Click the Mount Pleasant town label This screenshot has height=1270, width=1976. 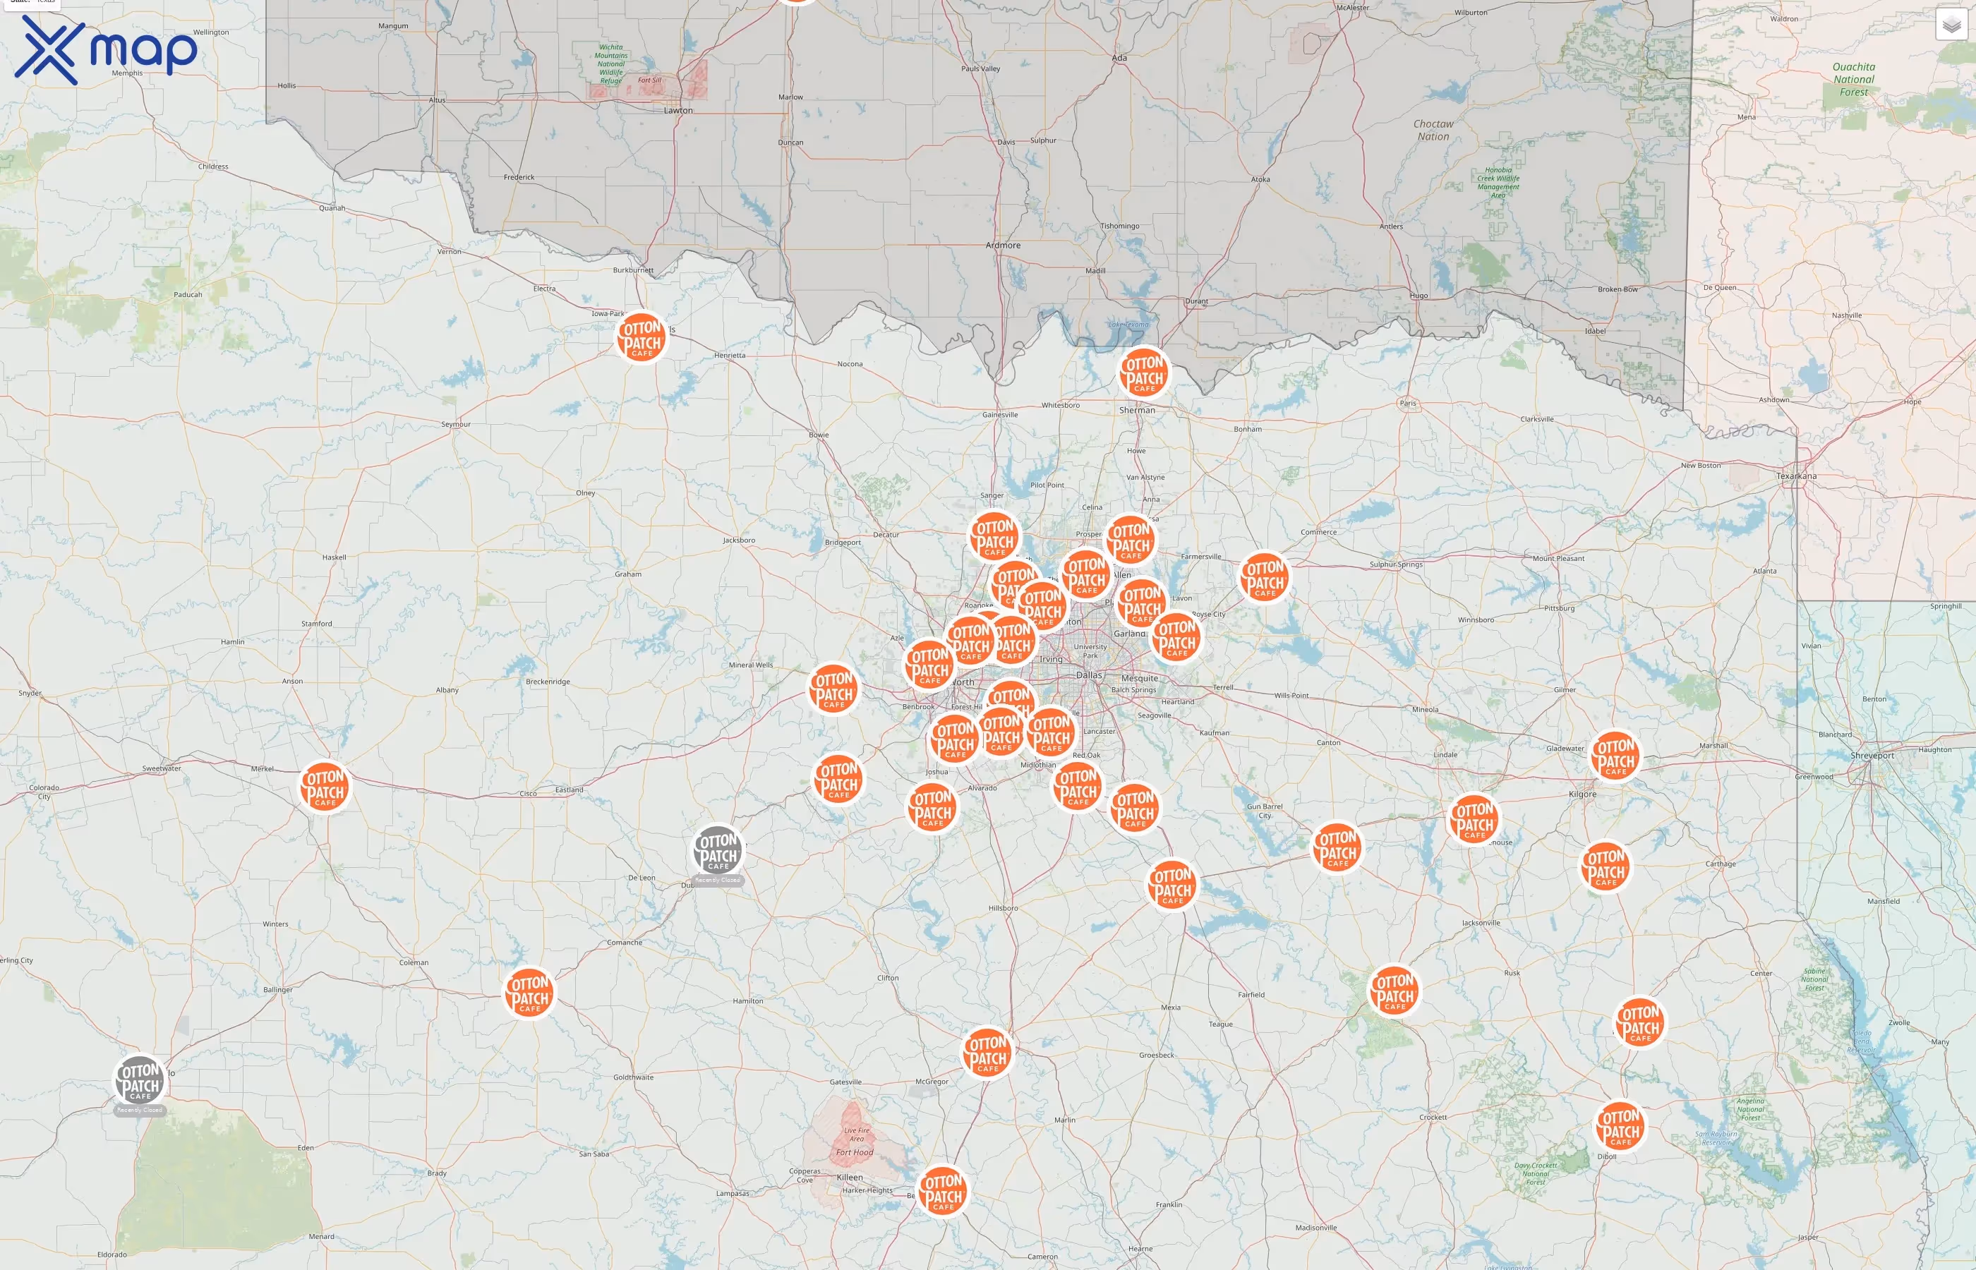(x=1558, y=558)
